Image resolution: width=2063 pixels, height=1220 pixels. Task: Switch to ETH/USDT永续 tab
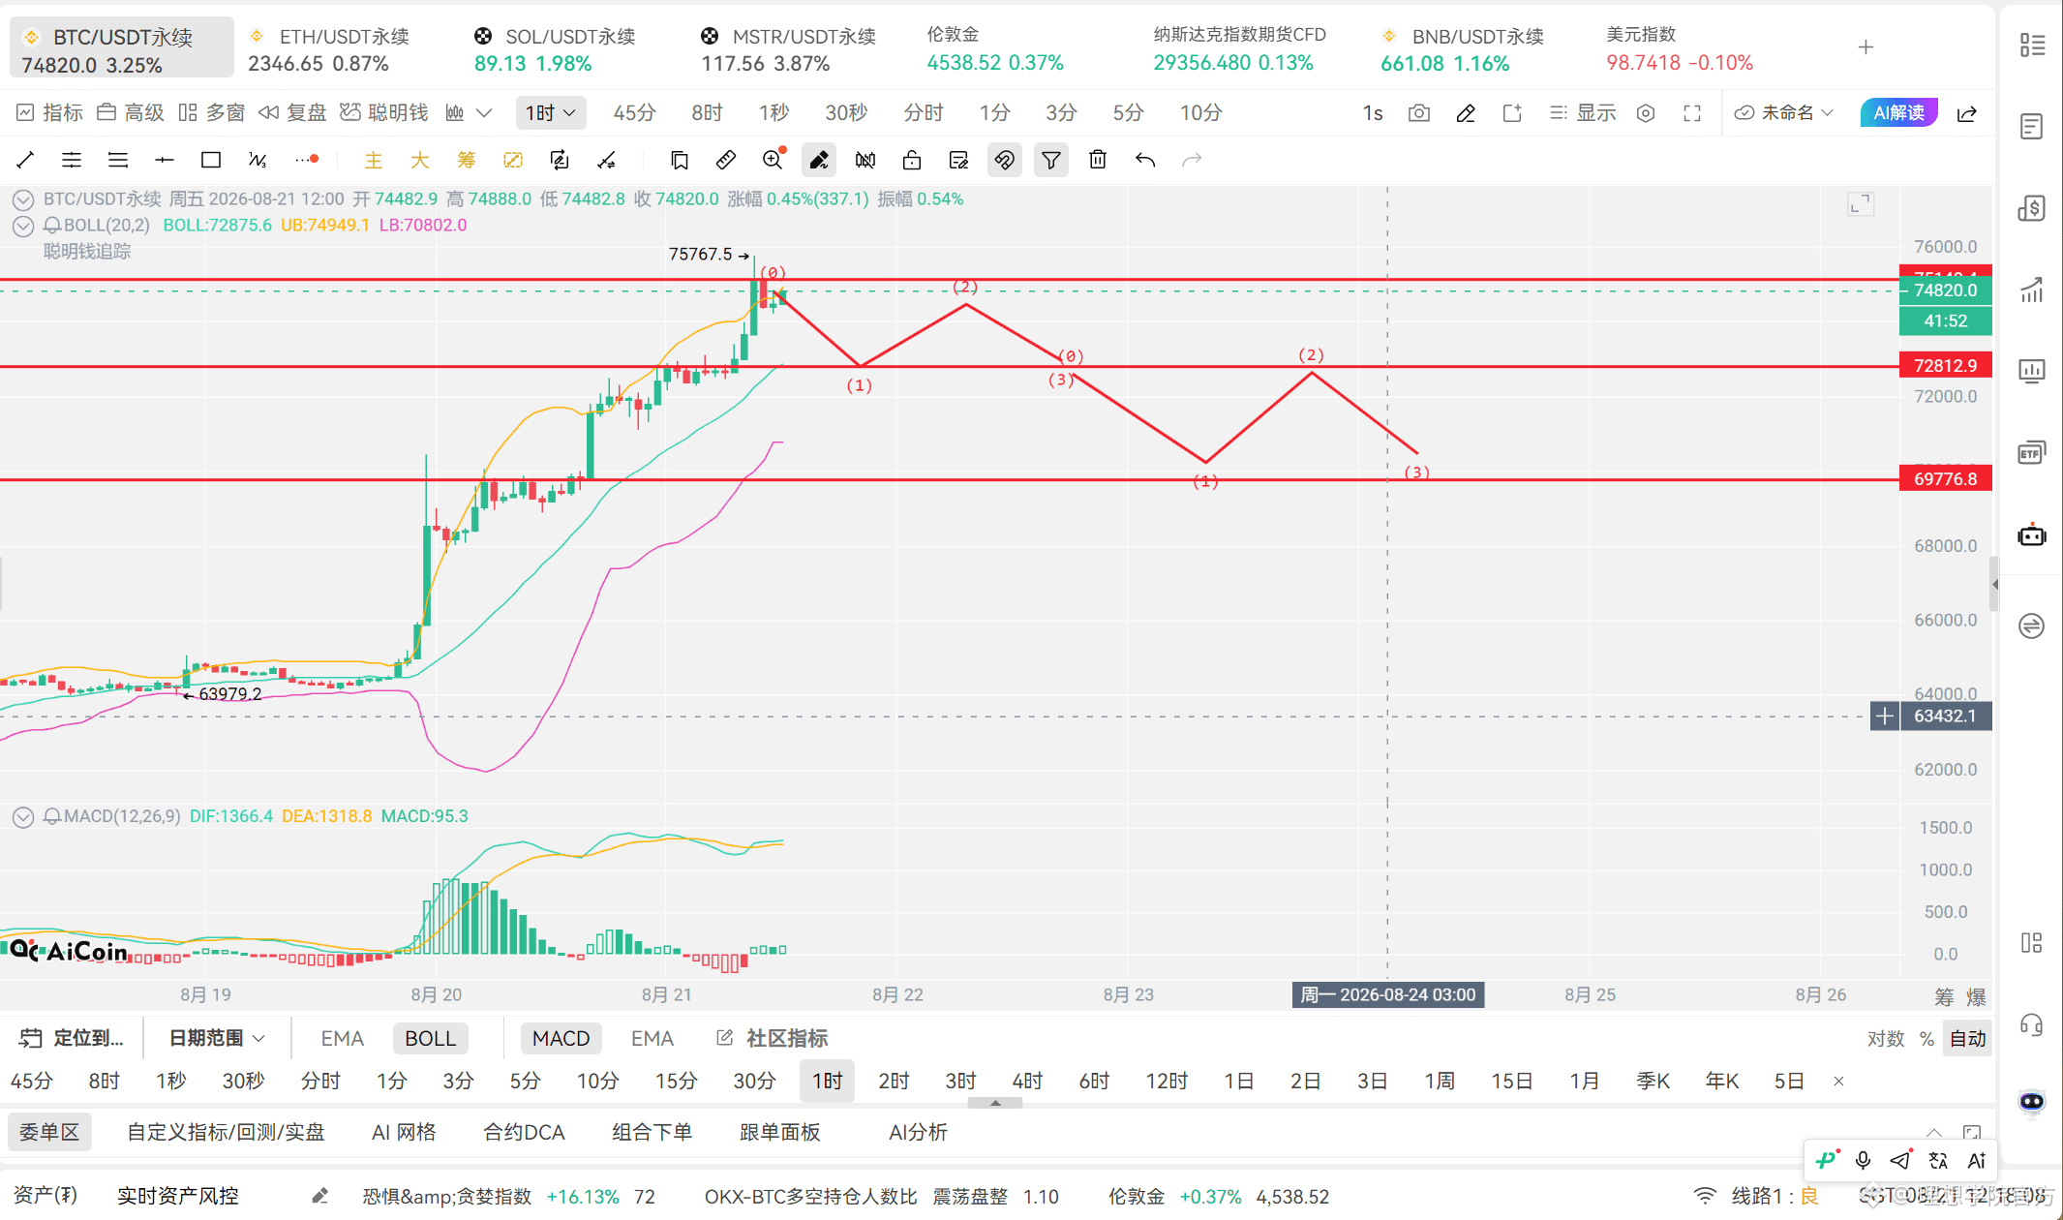pyautogui.click(x=330, y=48)
